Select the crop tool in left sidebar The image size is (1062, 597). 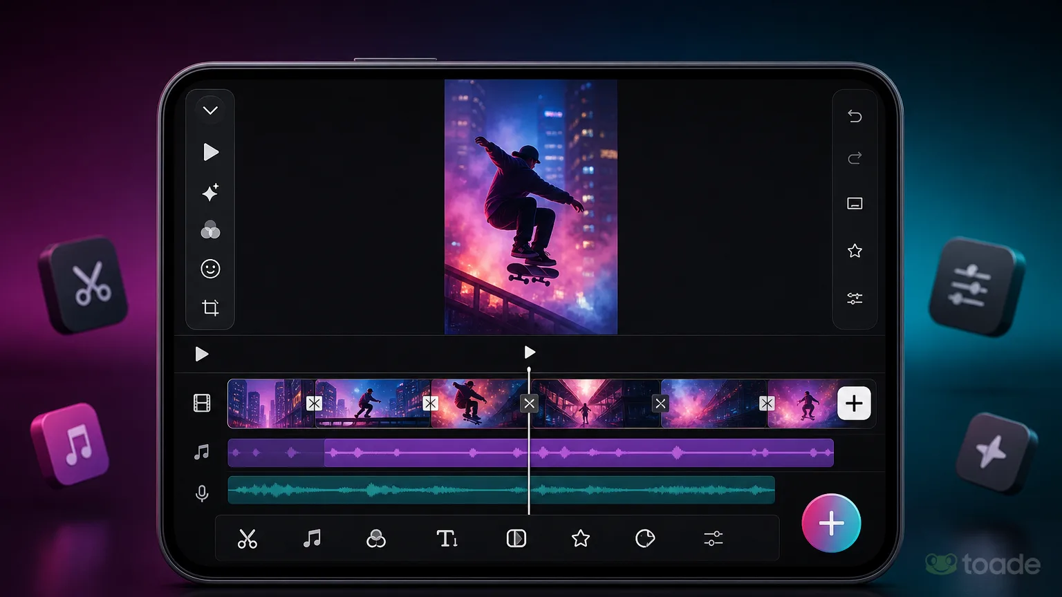(x=210, y=307)
